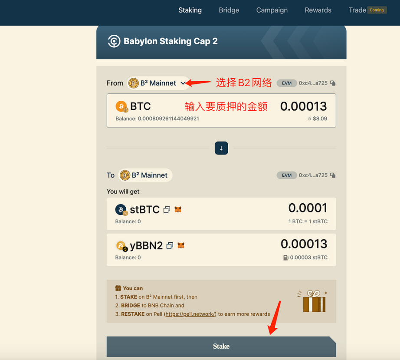Add yBBN2 to MetaMask via fox icon

181,245
